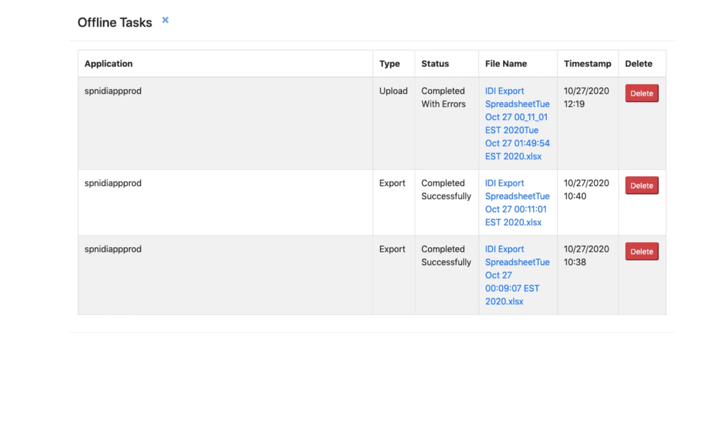Select the Offline Tasks heading
728x440 pixels.
(115, 22)
